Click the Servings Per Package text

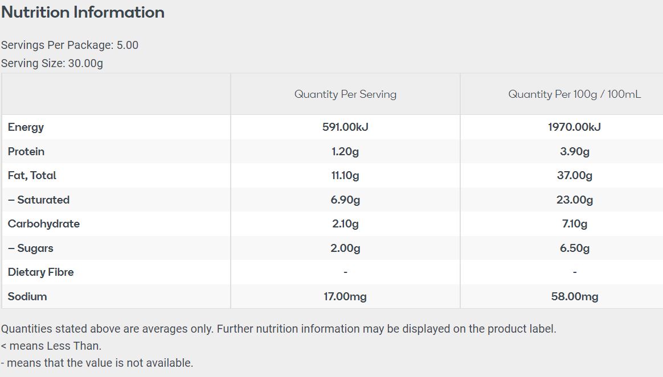pyautogui.click(x=69, y=45)
